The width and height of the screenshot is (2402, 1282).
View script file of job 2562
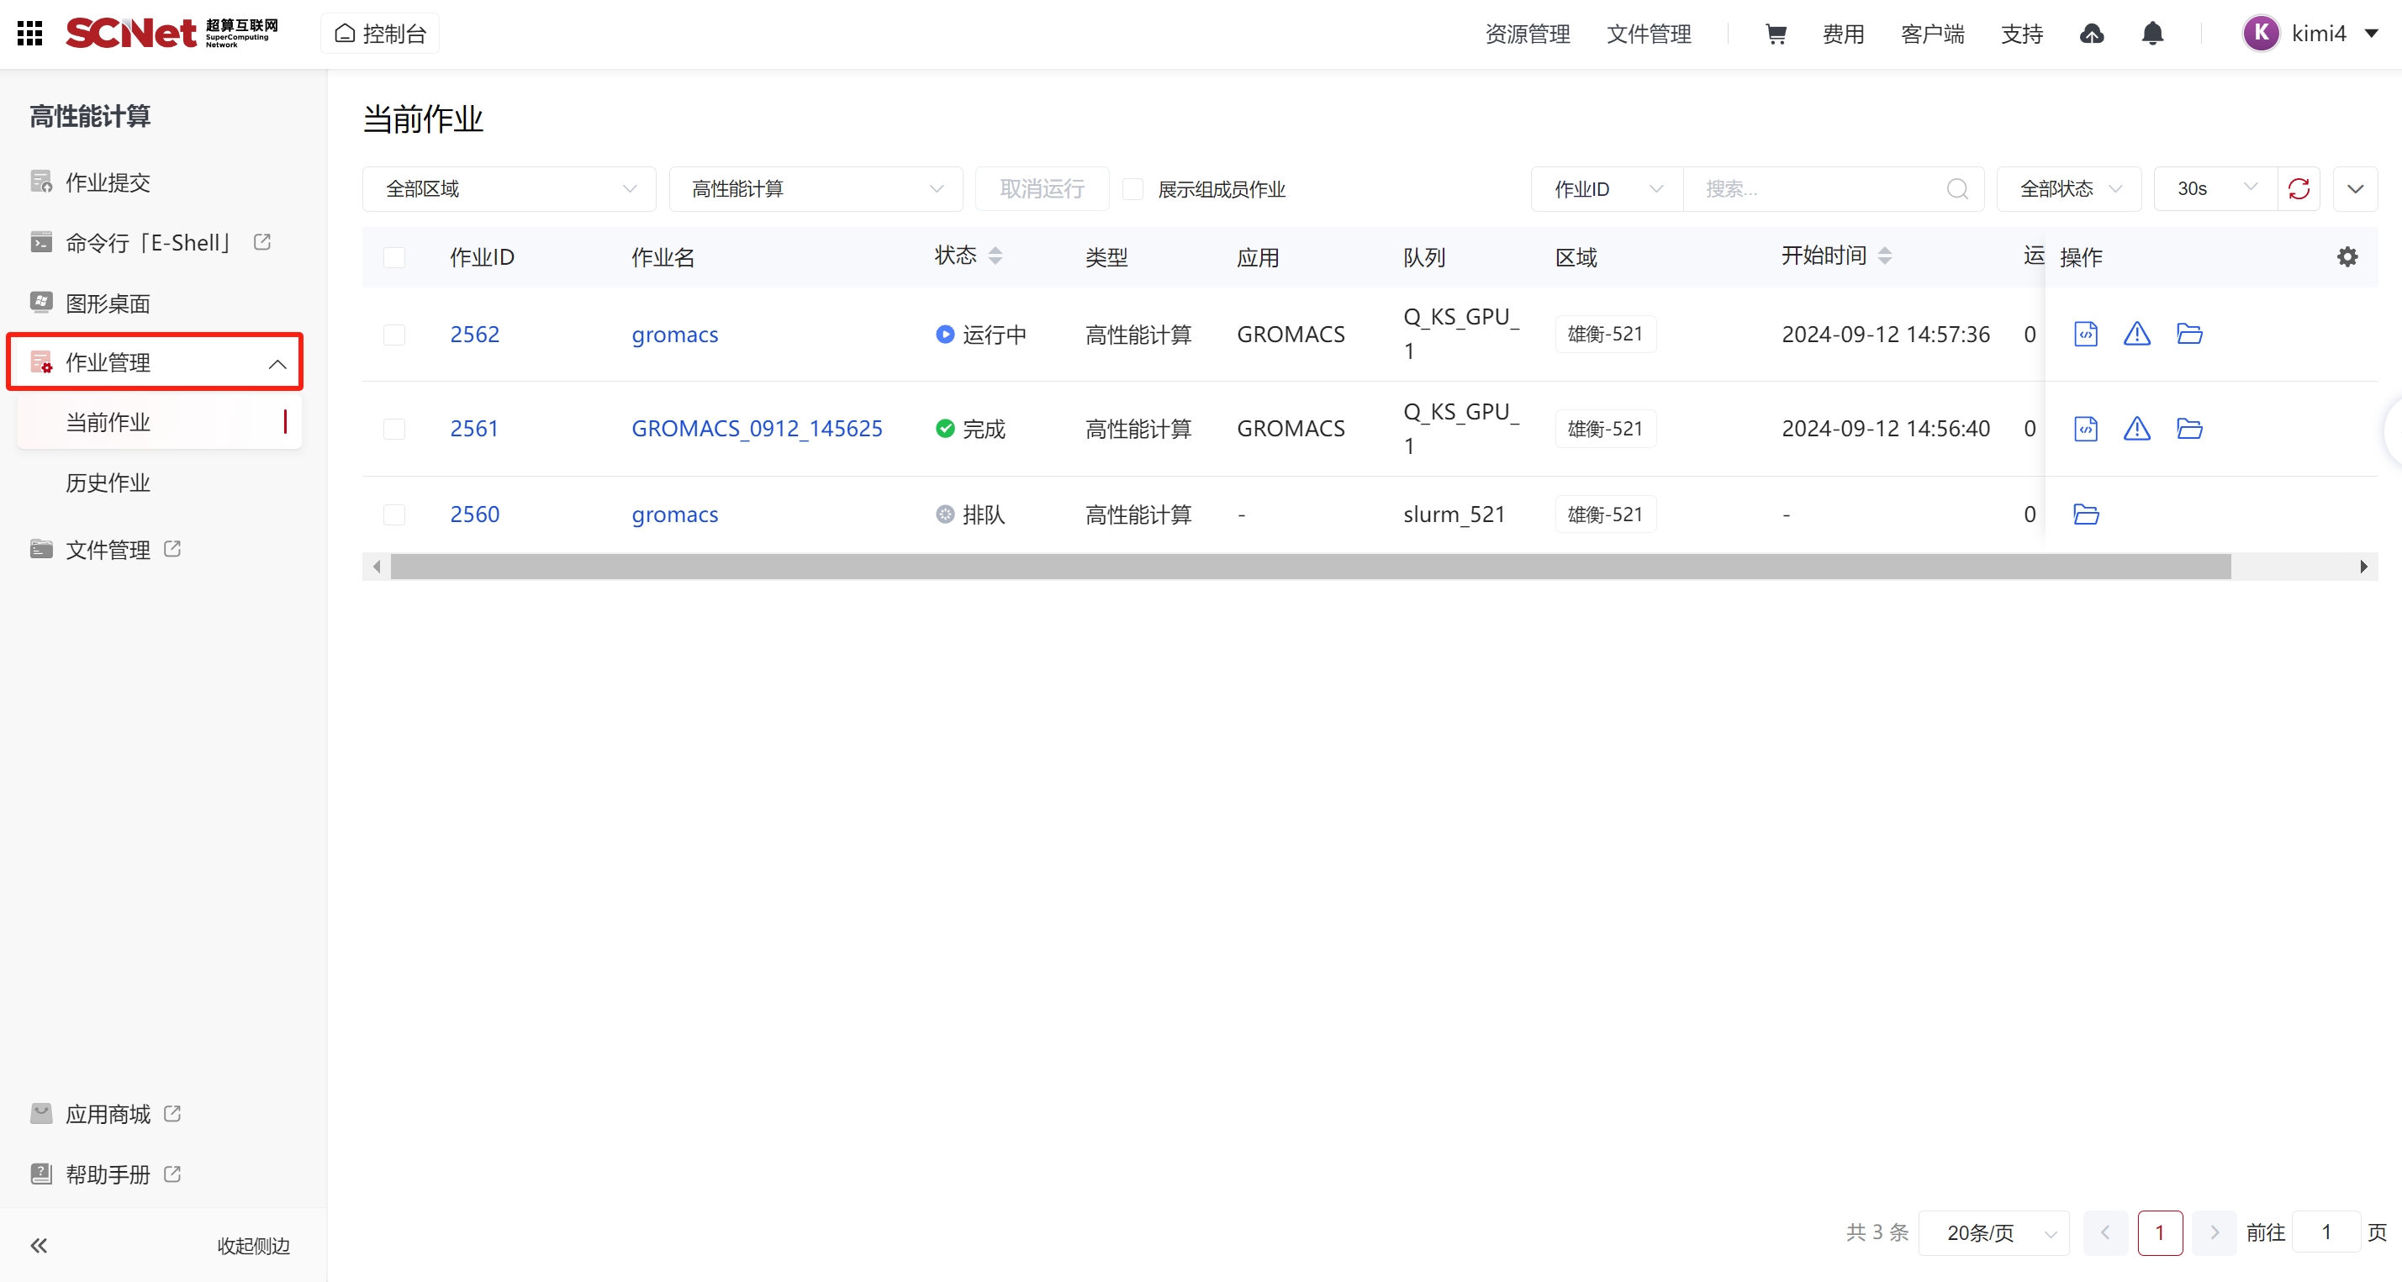point(2085,334)
